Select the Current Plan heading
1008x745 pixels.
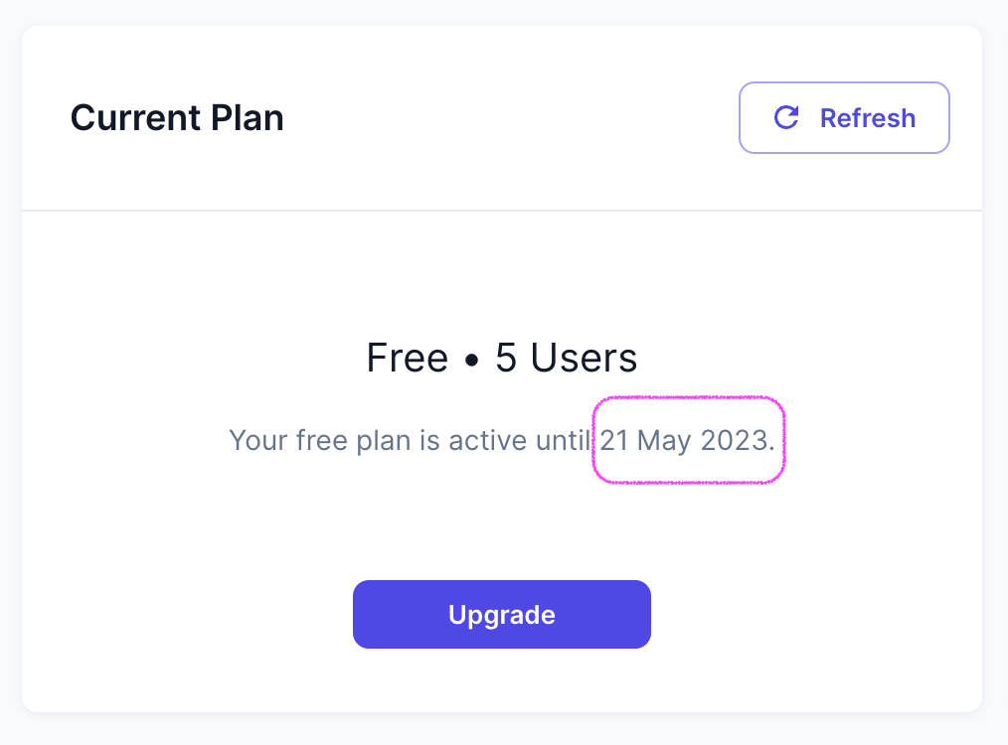(x=177, y=118)
